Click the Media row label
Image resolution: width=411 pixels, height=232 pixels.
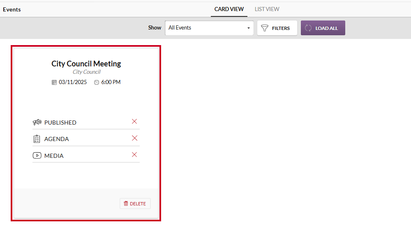click(54, 156)
